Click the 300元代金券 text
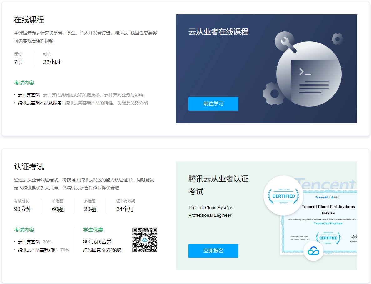Viewport: 371px width, 284px height. pos(97,241)
